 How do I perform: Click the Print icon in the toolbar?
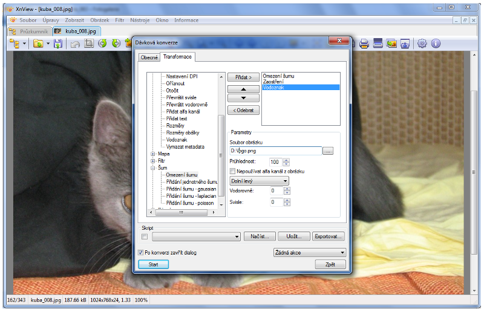[x=364, y=44]
